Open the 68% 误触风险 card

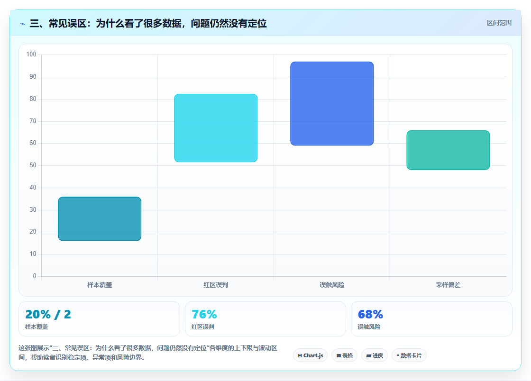(431, 319)
